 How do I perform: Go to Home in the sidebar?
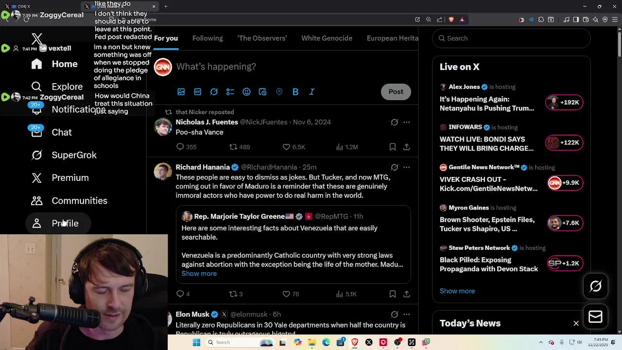[54, 64]
